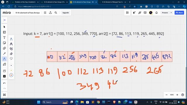The image size is (187, 105).
Task: Choose the pen in pen submenu
Action: (x=11, y=39)
